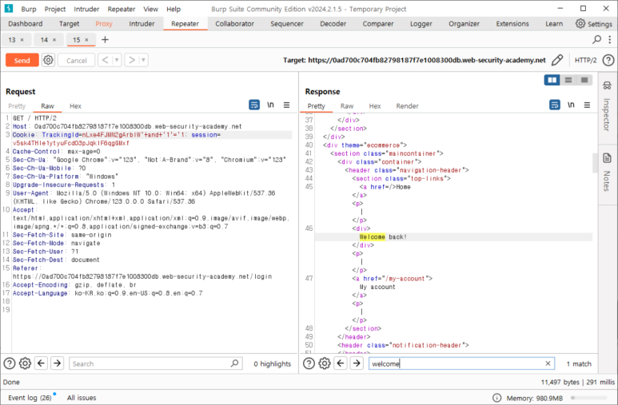Screen dimensions: 618x405
Task: Focus the request Search field
Action: 155,363
